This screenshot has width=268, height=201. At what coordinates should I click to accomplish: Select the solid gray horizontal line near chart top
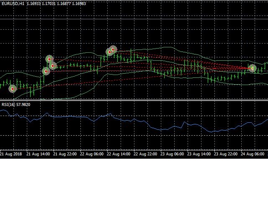tap(134, 19)
